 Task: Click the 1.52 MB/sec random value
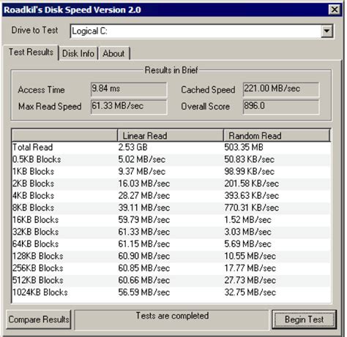pos(247,220)
